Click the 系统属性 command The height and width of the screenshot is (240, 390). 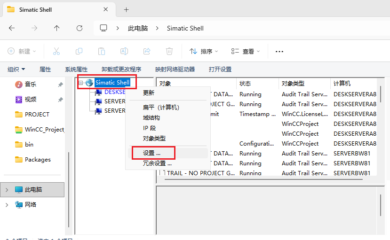76,69
